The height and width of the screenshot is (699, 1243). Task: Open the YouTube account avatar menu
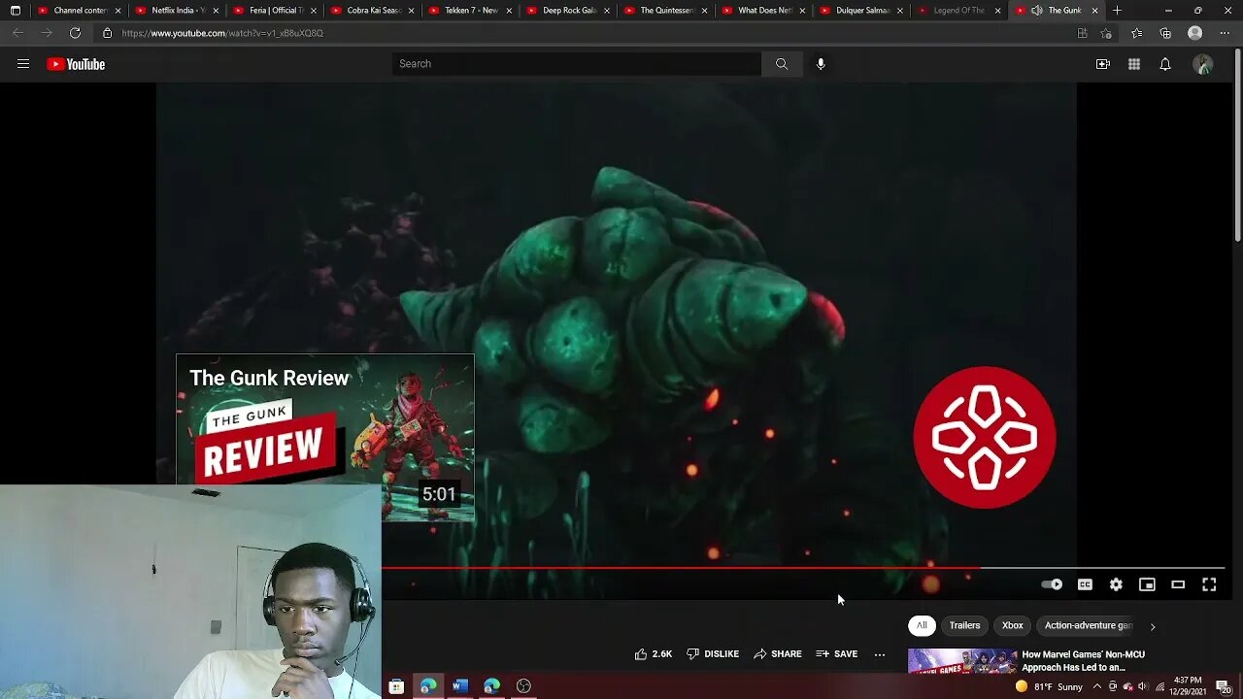point(1203,64)
